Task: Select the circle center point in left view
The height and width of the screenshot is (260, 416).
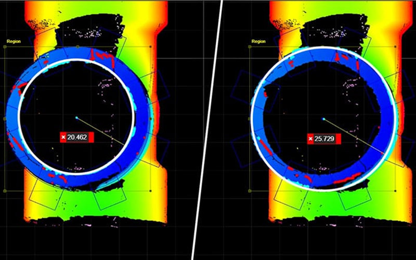Action: (x=76, y=118)
